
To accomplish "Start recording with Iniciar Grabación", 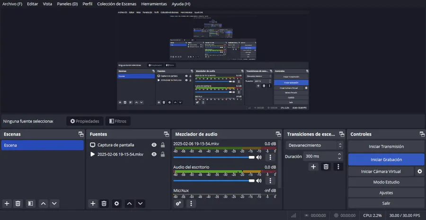I will point(386,159).
